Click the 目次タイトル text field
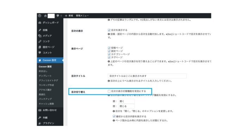 pos(147,76)
